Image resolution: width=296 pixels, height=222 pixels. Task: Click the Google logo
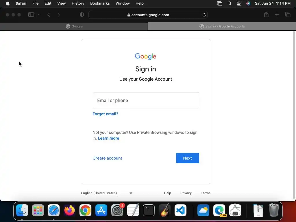145,56
